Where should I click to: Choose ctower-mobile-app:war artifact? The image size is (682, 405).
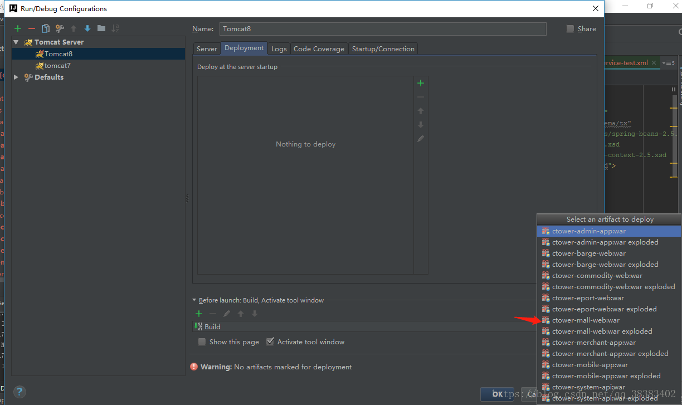609,364
